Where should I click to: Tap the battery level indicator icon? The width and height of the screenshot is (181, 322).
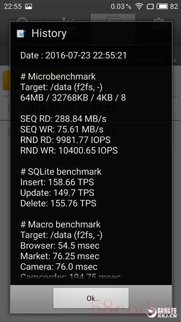pos(162,6)
